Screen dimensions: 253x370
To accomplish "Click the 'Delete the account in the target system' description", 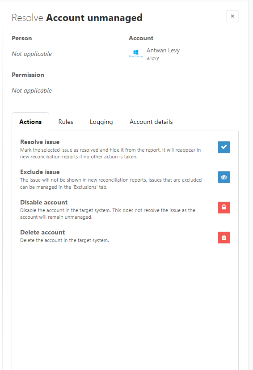I will (65, 240).
